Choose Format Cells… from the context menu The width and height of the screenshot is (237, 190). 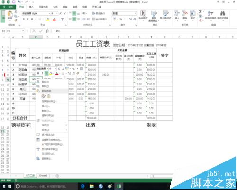point(52,140)
